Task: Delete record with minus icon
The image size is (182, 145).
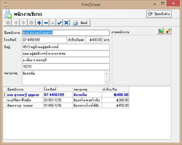Action: point(46,23)
